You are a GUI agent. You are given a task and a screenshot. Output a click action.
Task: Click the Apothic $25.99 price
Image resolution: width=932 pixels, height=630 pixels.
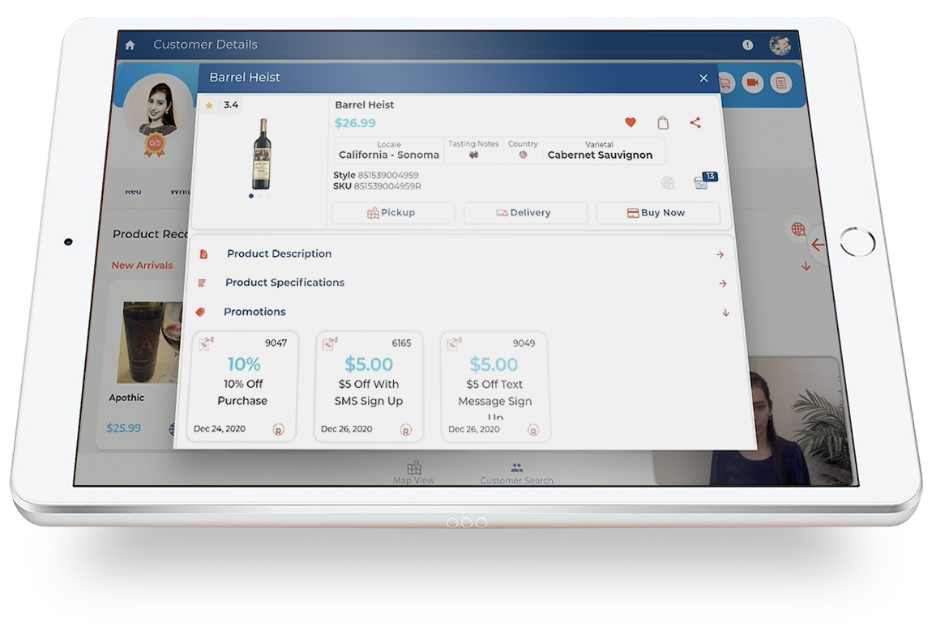tap(124, 428)
